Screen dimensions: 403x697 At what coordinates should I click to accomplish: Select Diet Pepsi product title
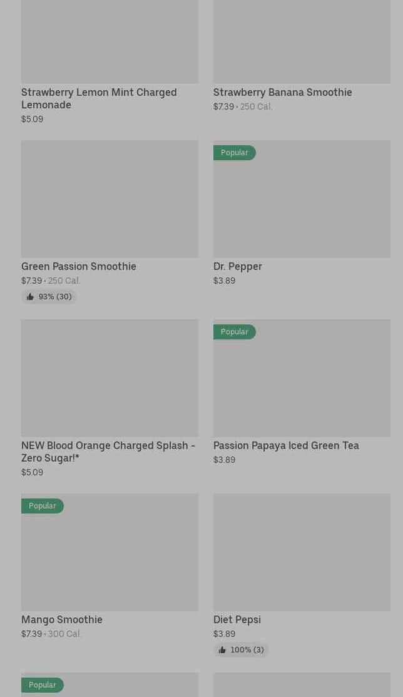pyautogui.click(x=237, y=619)
